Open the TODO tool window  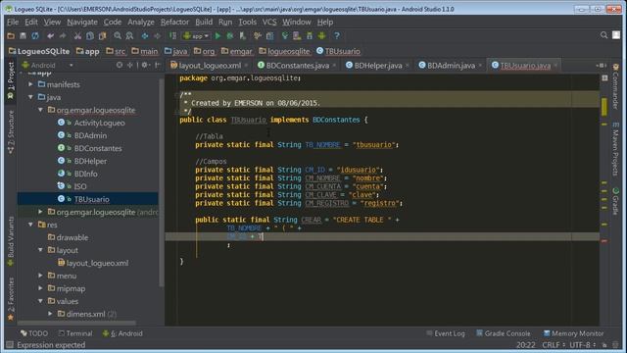pyautogui.click(x=34, y=333)
